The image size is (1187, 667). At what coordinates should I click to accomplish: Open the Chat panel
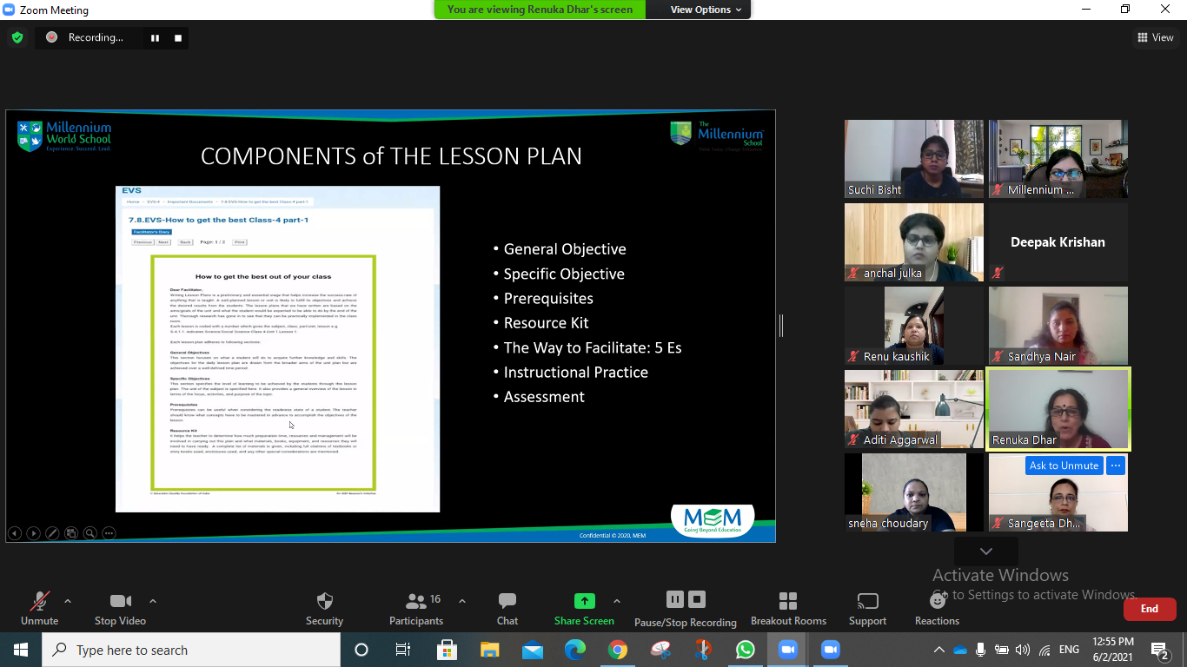click(x=507, y=608)
